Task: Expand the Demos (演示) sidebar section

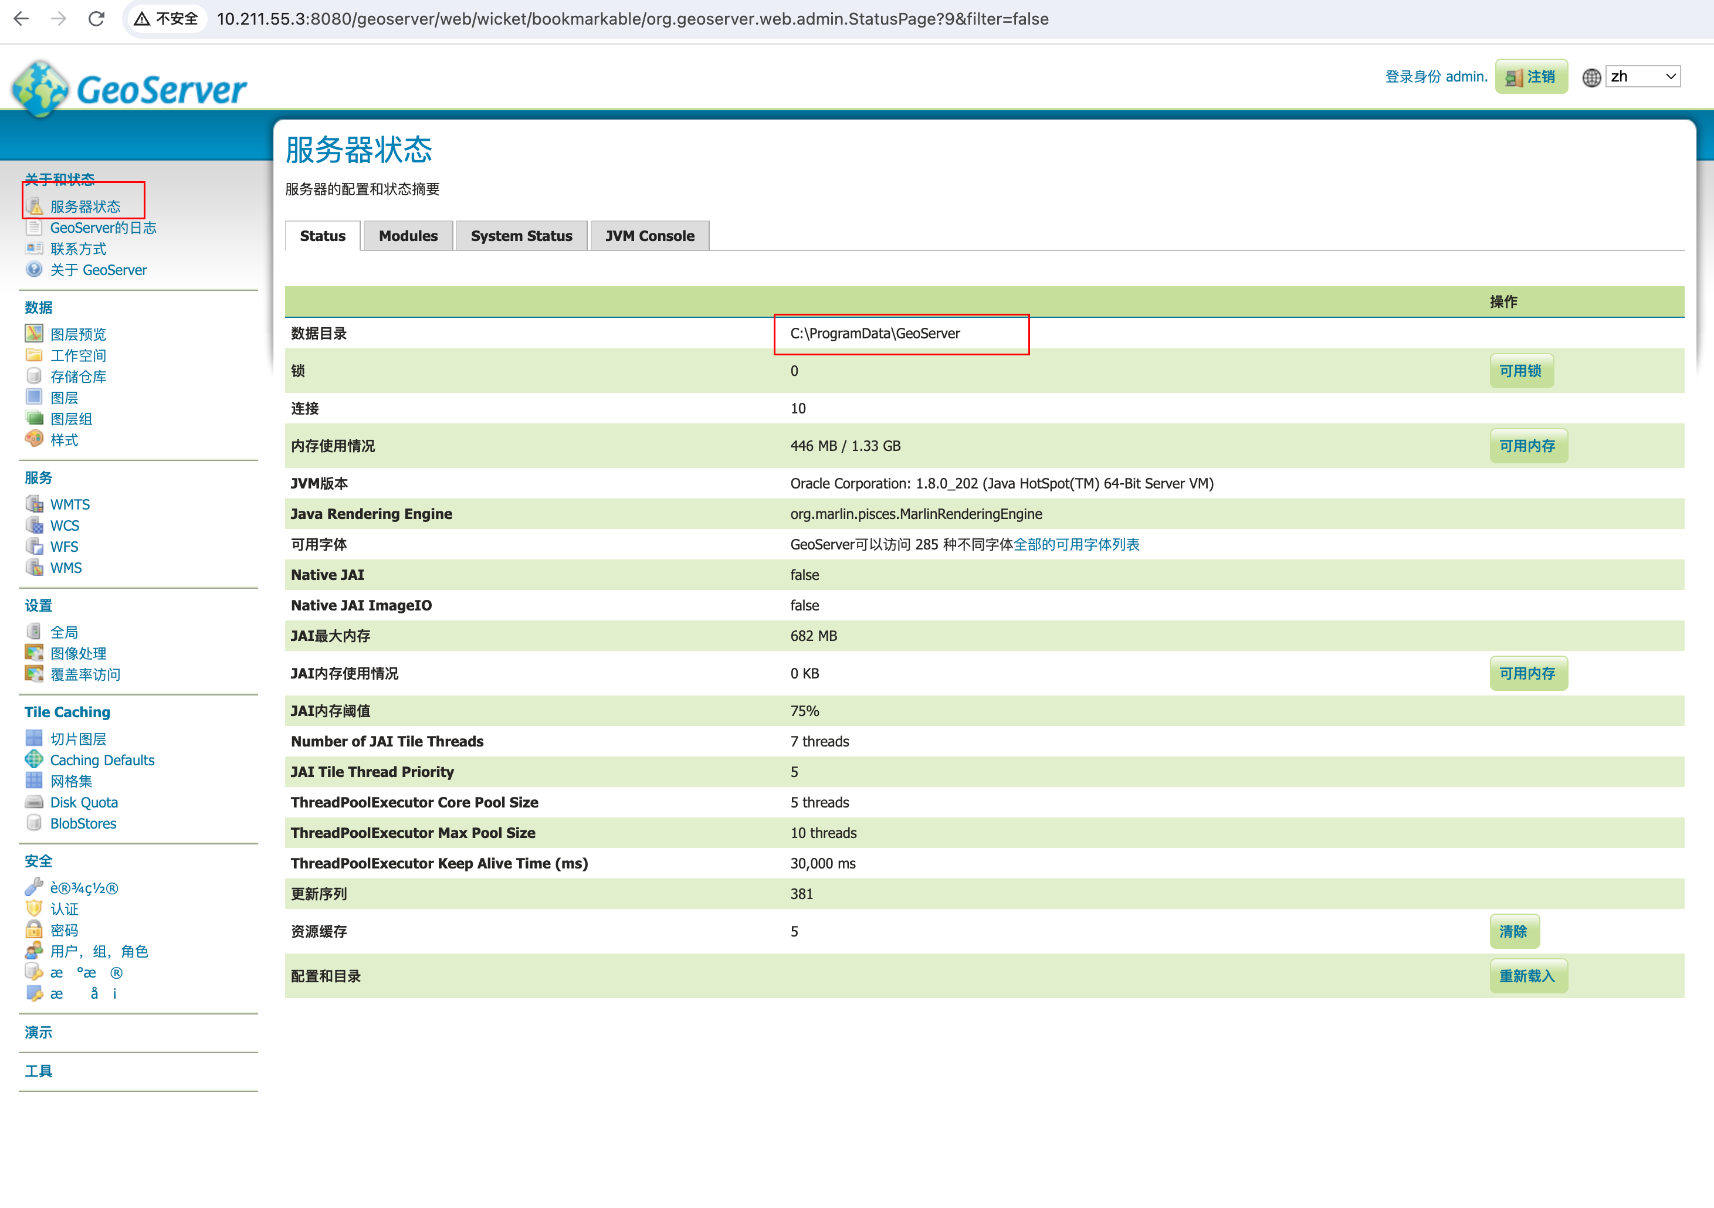Action: [x=39, y=1033]
